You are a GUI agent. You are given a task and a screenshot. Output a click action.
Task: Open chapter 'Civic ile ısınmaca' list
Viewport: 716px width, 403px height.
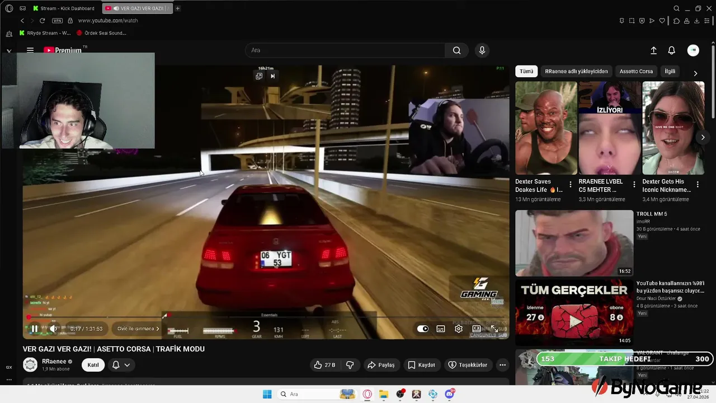coord(138,329)
